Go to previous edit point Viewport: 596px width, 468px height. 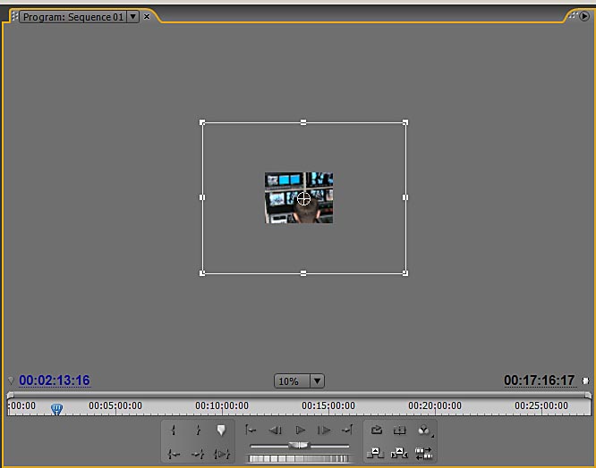click(x=251, y=430)
